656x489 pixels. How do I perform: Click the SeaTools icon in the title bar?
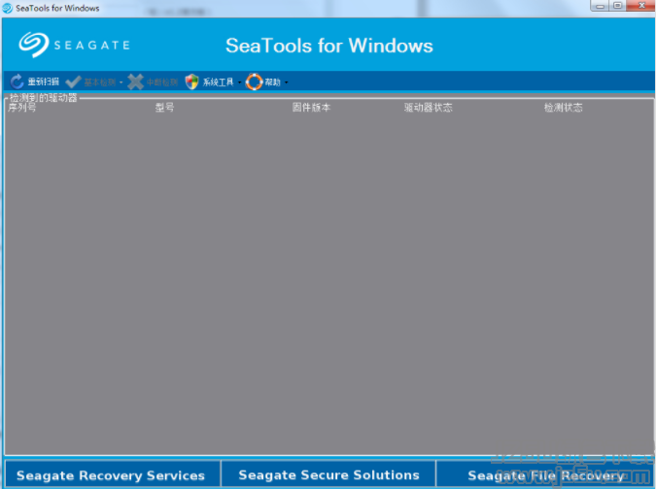pyautogui.click(x=7, y=8)
